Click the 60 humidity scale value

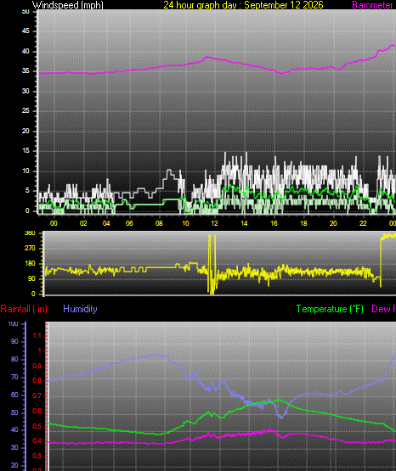coord(14,395)
